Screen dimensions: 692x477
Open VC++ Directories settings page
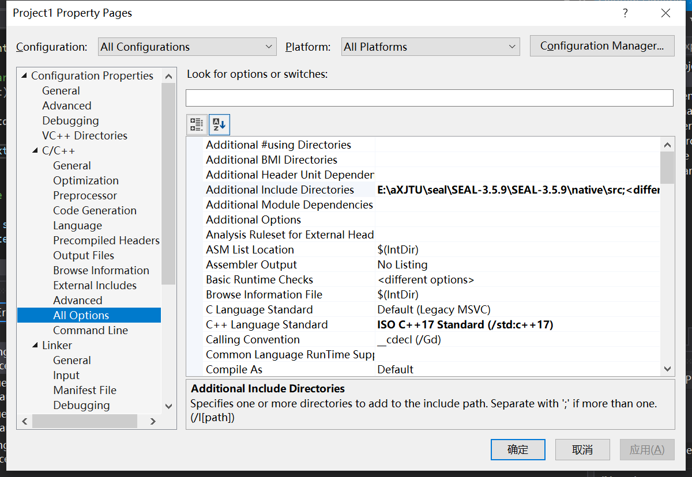(84, 135)
